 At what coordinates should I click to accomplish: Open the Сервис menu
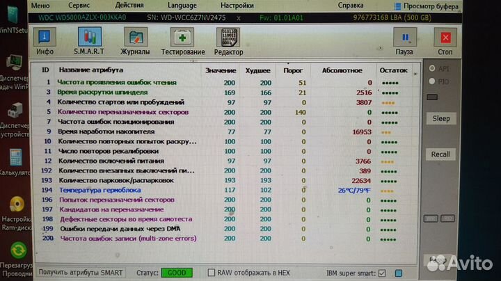[x=78, y=5]
